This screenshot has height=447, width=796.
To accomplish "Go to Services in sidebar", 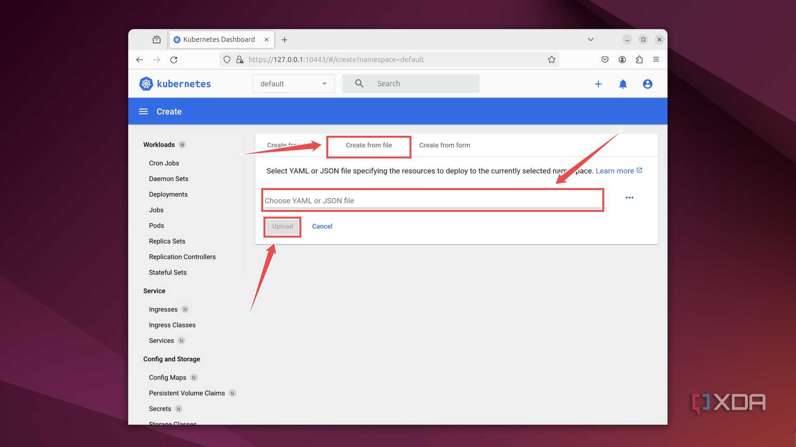I will point(161,341).
